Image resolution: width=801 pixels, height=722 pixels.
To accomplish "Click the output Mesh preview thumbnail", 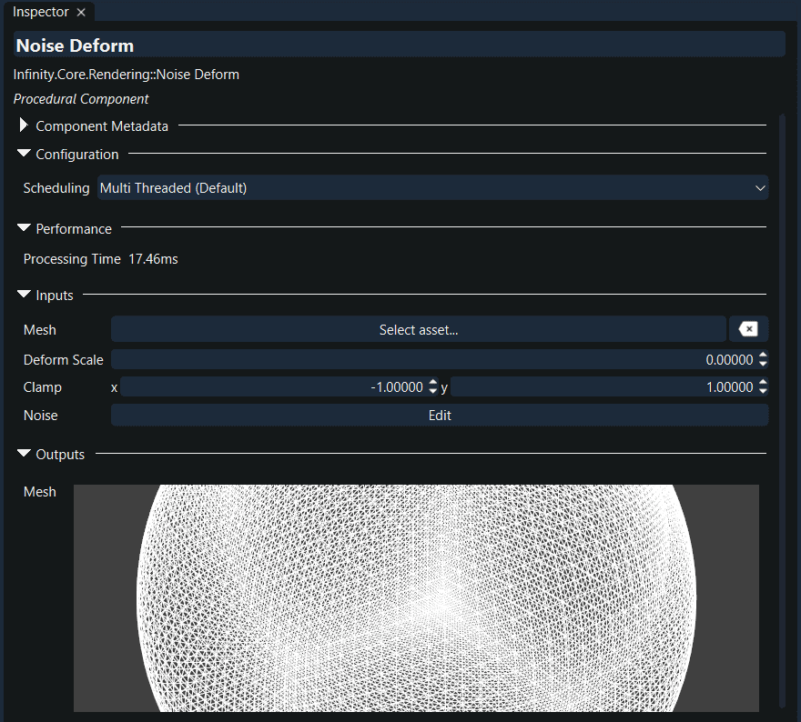I will [x=415, y=598].
